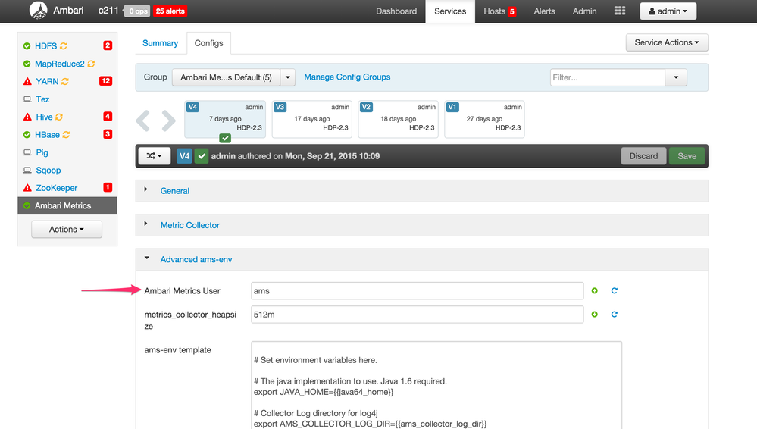The image size is (757, 429).
Task: Click the 0 ops indicator
Action: coord(137,11)
